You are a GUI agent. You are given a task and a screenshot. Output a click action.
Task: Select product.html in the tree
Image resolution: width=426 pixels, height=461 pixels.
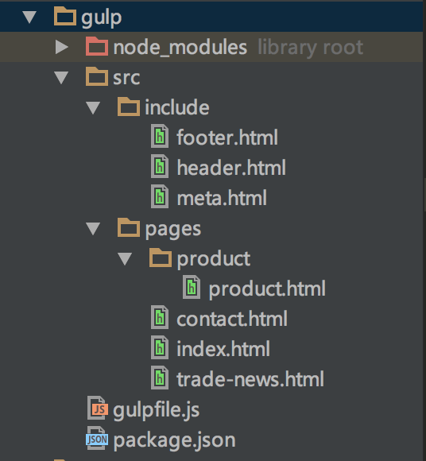pyautogui.click(x=267, y=289)
